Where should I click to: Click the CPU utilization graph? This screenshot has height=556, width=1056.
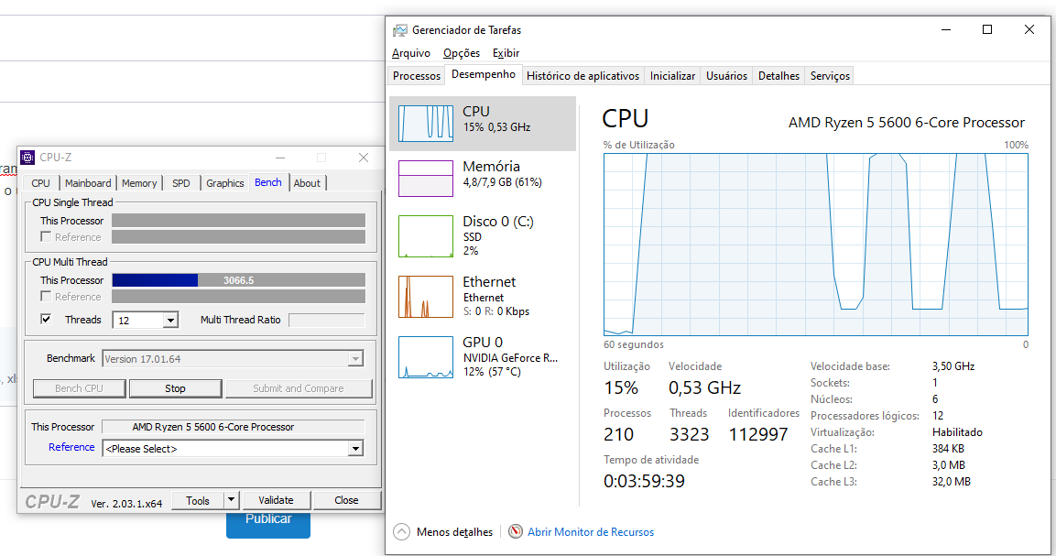click(815, 245)
